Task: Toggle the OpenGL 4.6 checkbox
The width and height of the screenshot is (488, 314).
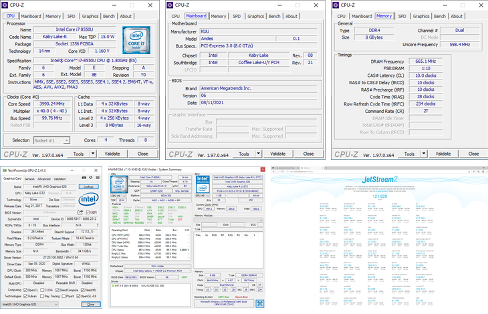Action: pyautogui.click(x=78, y=296)
